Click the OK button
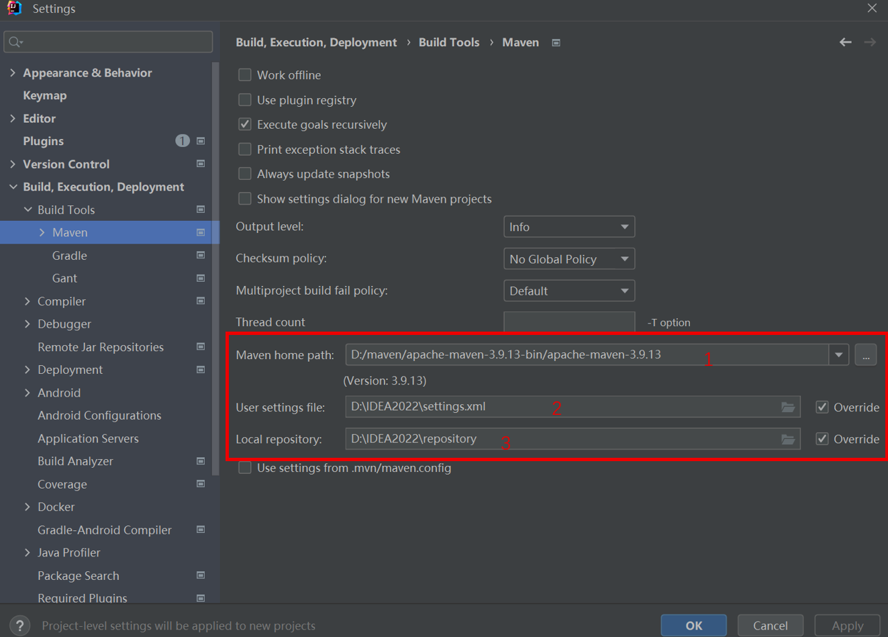This screenshot has width=888, height=637. click(694, 625)
